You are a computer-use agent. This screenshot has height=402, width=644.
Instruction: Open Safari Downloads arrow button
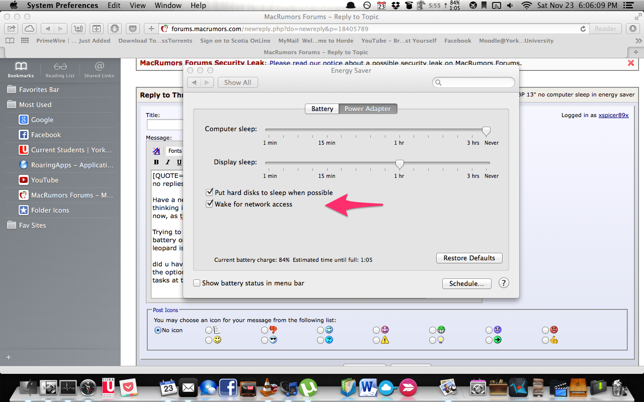coord(633,29)
